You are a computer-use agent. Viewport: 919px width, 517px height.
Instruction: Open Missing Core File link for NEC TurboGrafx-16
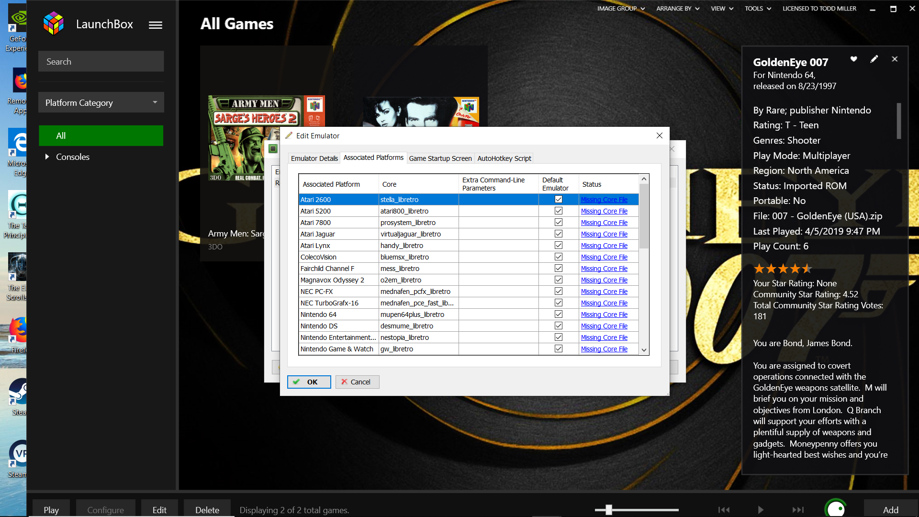[604, 303]
